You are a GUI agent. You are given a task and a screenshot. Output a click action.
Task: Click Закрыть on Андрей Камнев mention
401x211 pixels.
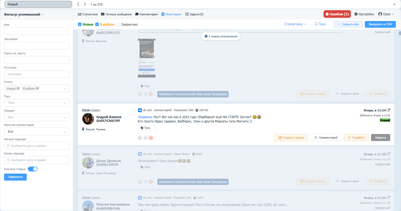380,138
